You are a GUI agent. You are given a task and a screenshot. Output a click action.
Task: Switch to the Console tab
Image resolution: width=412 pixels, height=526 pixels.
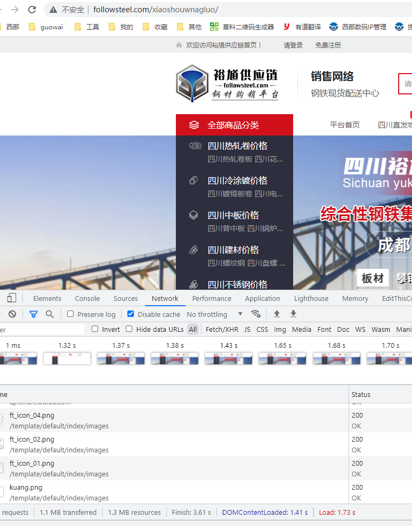pos(87,298)
